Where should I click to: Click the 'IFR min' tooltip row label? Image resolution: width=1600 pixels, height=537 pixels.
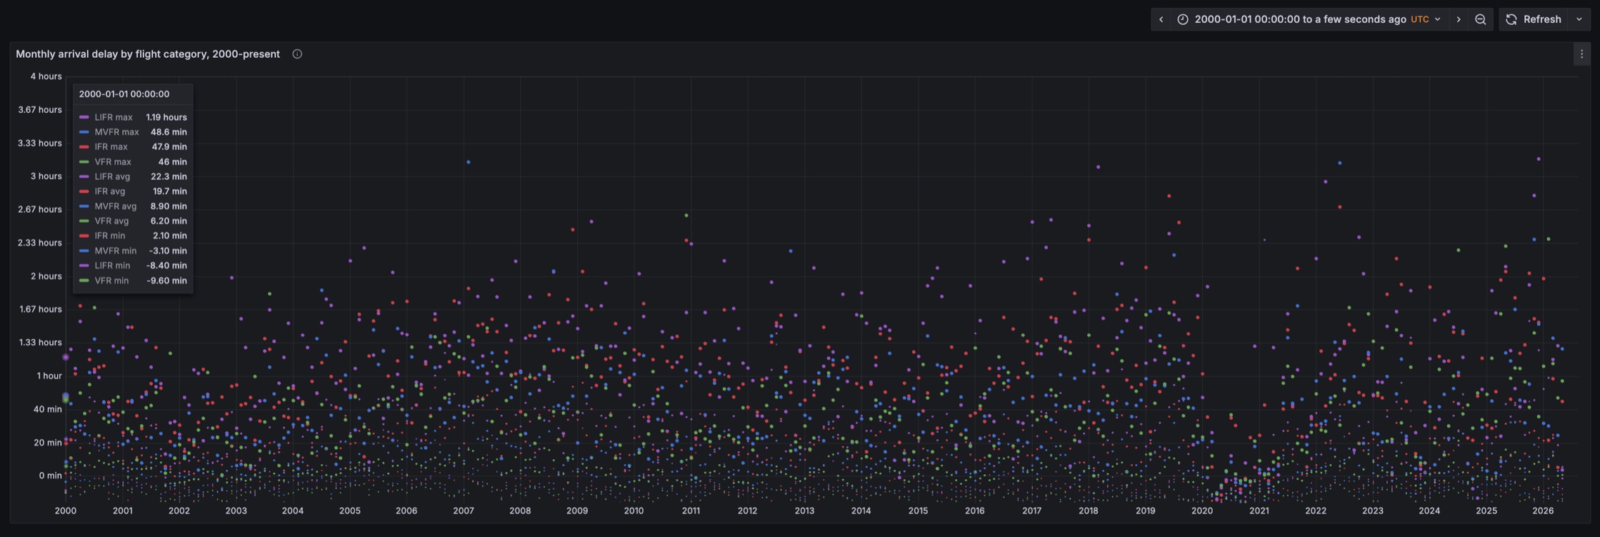point(110,236)
